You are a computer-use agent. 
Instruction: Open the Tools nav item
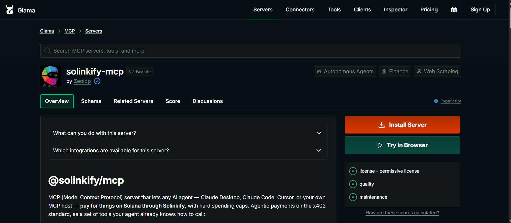pyautogui.click(x=334, y=10)
